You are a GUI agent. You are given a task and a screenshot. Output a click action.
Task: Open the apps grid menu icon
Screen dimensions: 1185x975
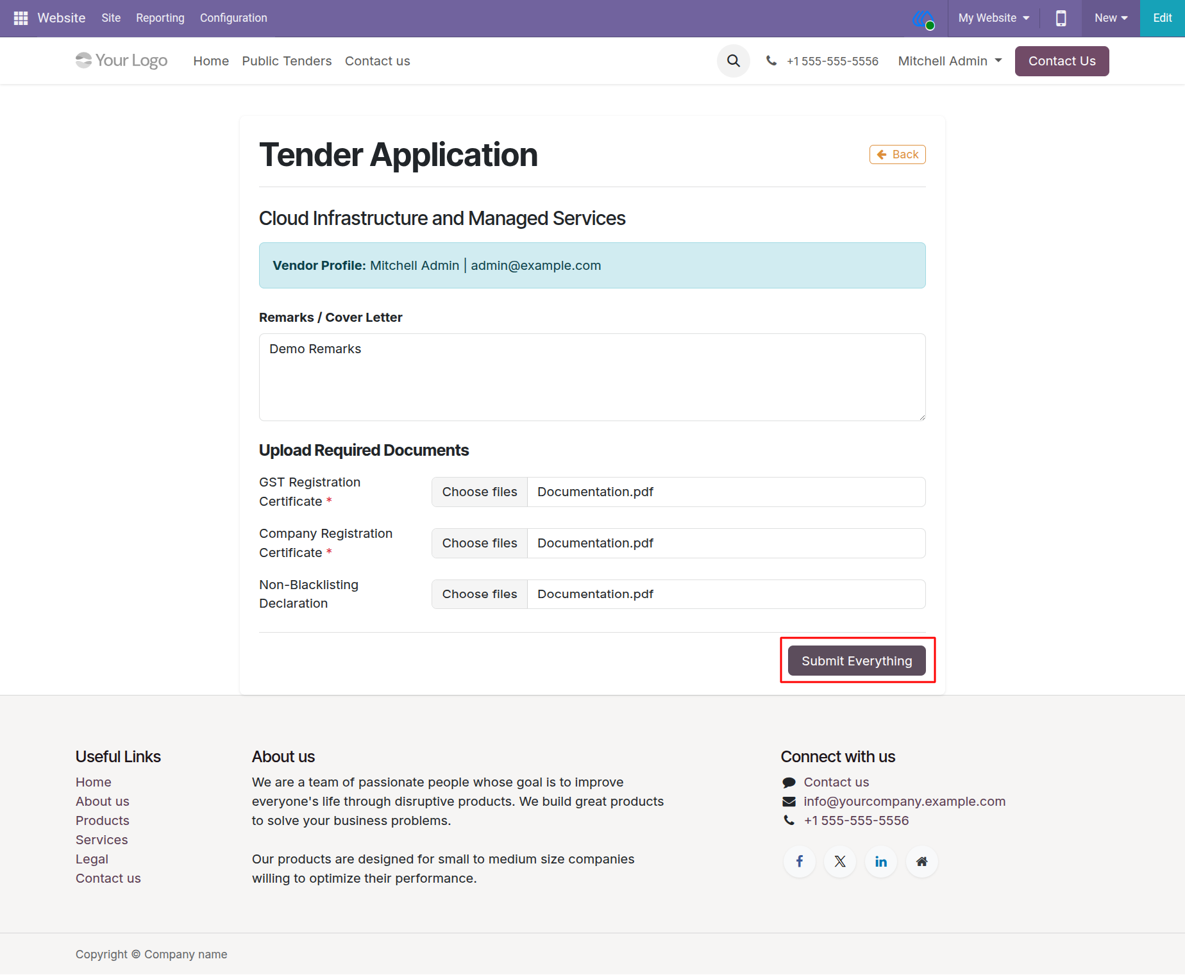(21, 18)
